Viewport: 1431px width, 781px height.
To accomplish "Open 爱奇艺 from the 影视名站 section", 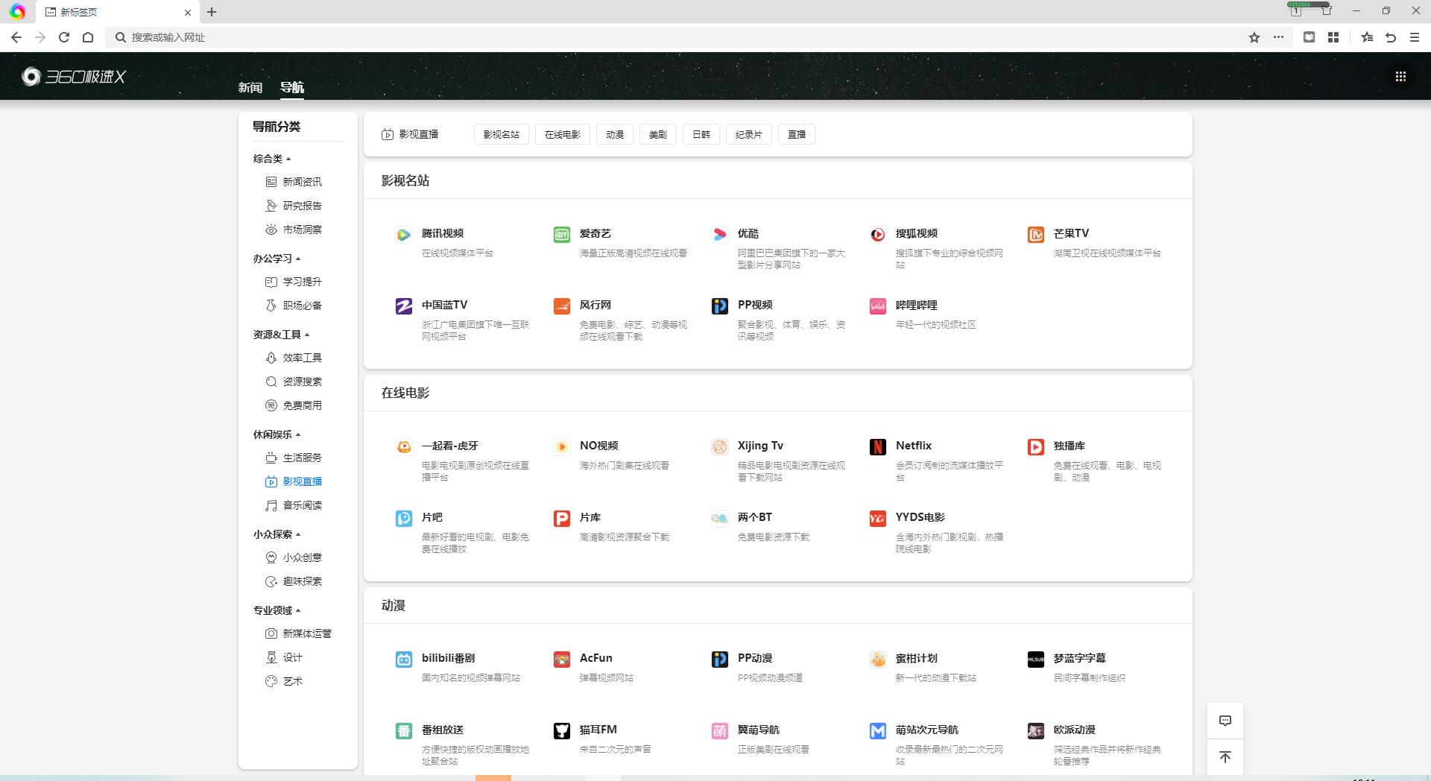I will [x=562, y=234].
